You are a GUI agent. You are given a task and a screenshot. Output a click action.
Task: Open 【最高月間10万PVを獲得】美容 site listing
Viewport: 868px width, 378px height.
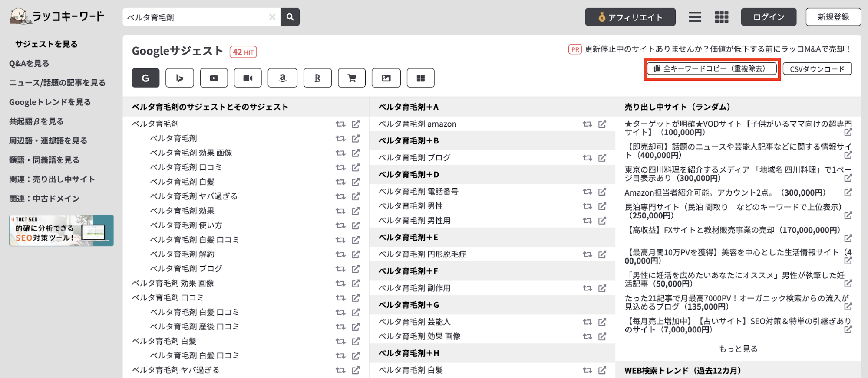click(738, 257)
